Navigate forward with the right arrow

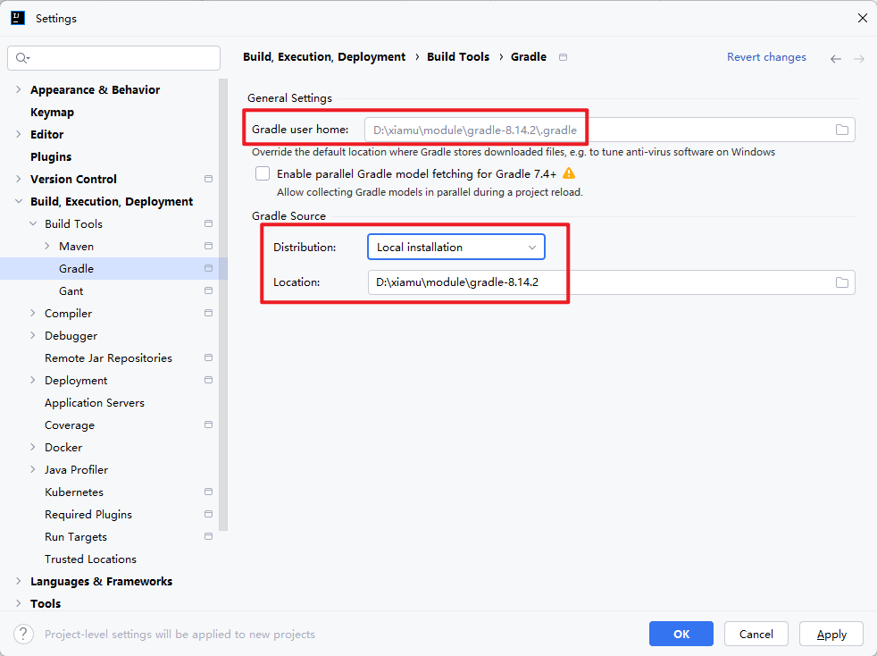point(859,58)
